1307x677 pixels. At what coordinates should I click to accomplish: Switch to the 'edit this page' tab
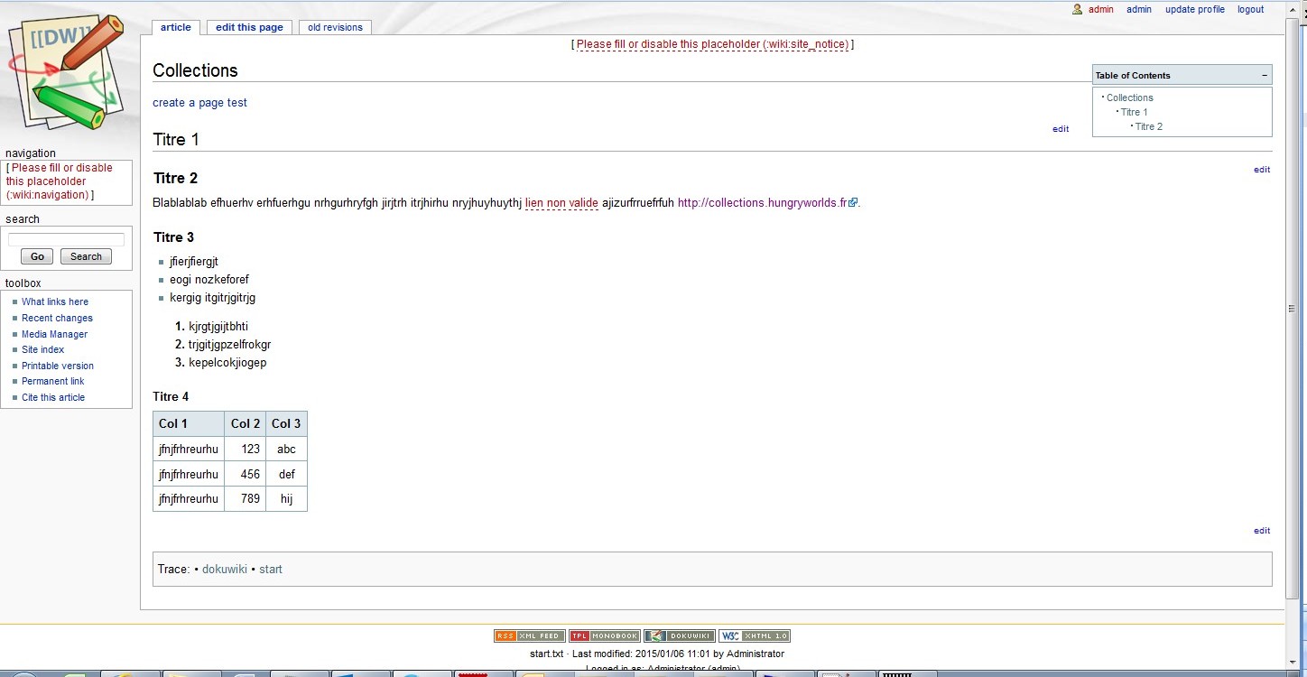(249, 28)
